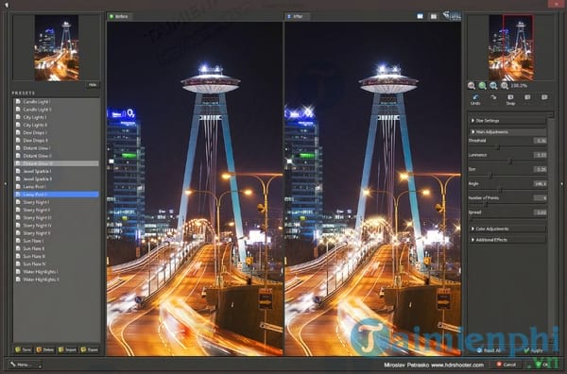This screenshot has height=374, width=567.
Task: Select the Distant Glow I preset
Action: click(x=57, y=148)
